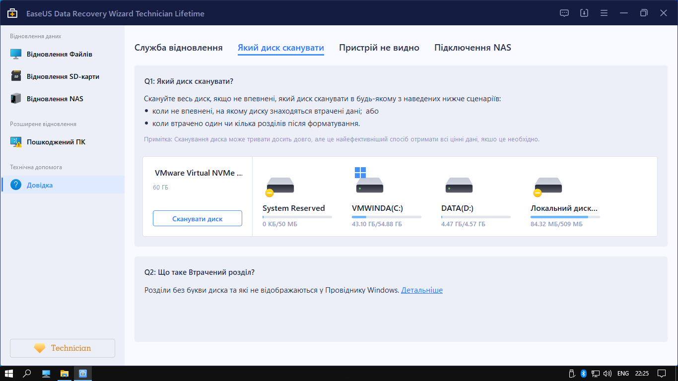The width and height of the screenshot is (678, 381).
Task: Open the Детальніше link
Action: point(422,290)
